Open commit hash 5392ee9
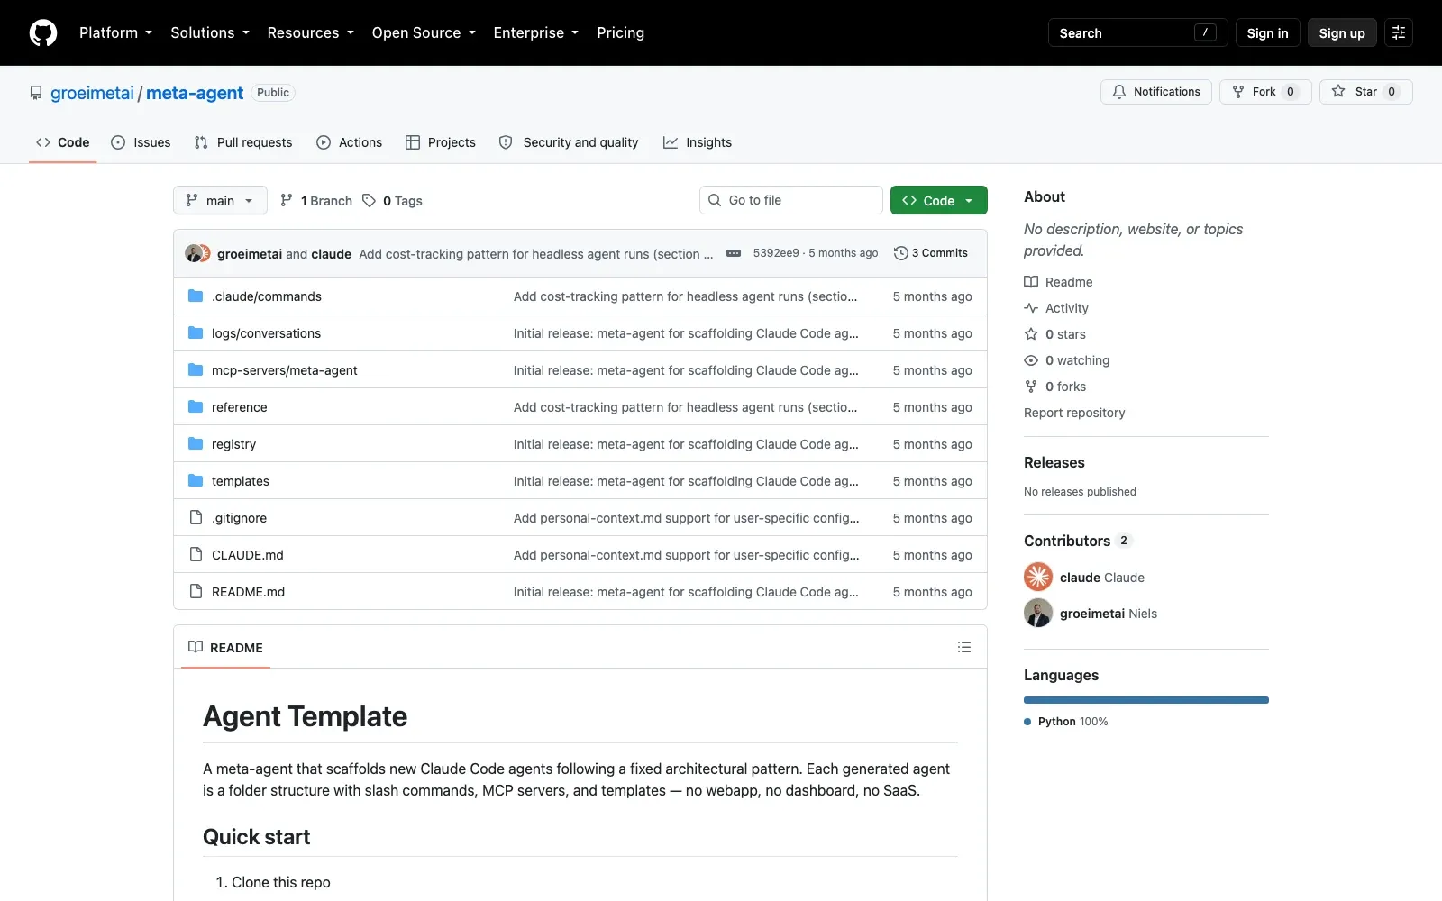The image size is (1442, 901). pos(776,253)
